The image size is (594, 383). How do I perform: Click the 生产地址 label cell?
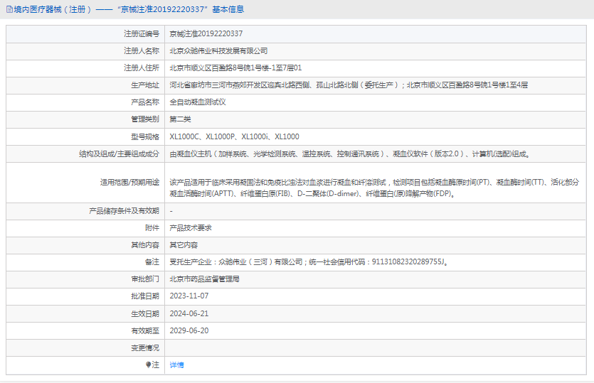[x=85, y=85]
